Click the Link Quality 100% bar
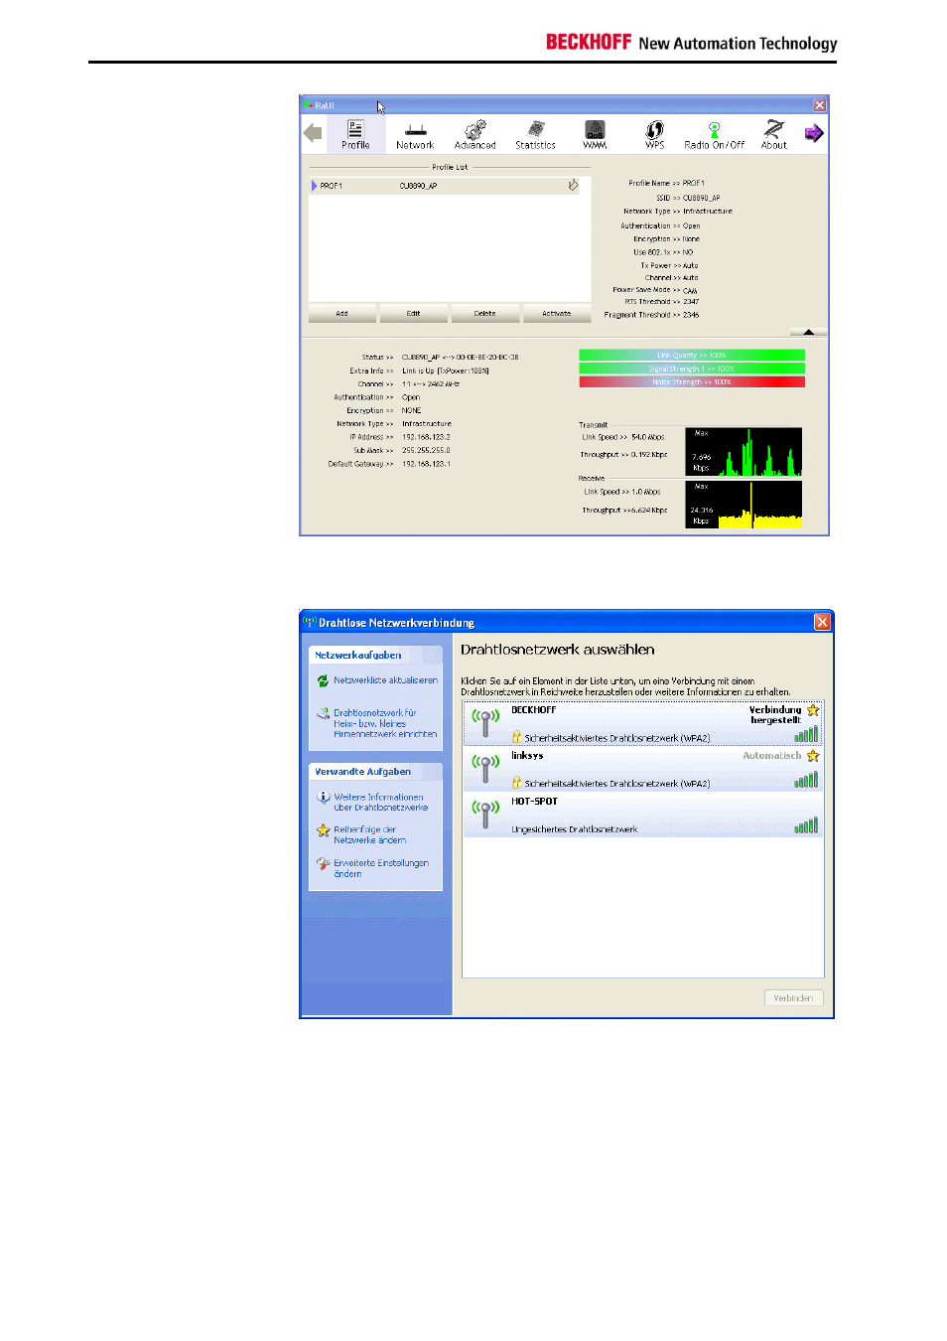Image resolution: width=947 pixels, height=1341 pixels. (692, 355)
